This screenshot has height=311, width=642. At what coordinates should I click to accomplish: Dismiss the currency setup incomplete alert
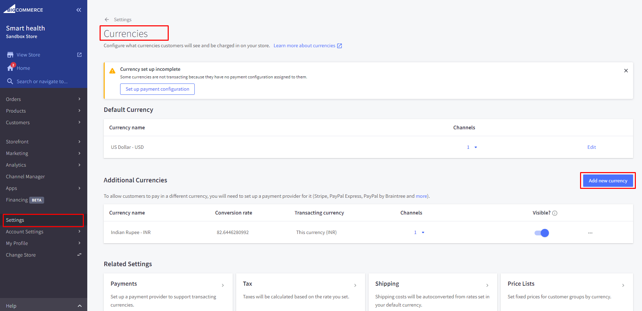pyautogui.click(x=626, y=70)
